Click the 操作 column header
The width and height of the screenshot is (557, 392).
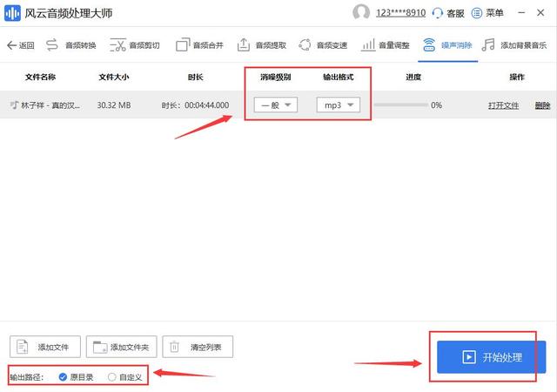click(x=517, y=77)
